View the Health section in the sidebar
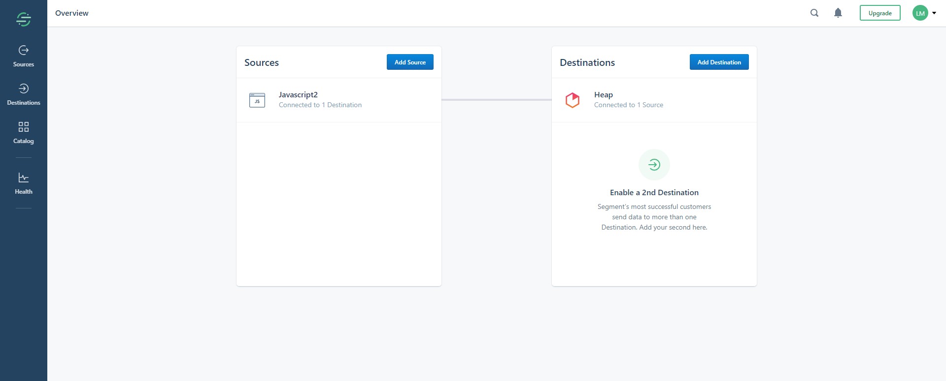Viewport: 946px width, 381px height. point(23,183)
